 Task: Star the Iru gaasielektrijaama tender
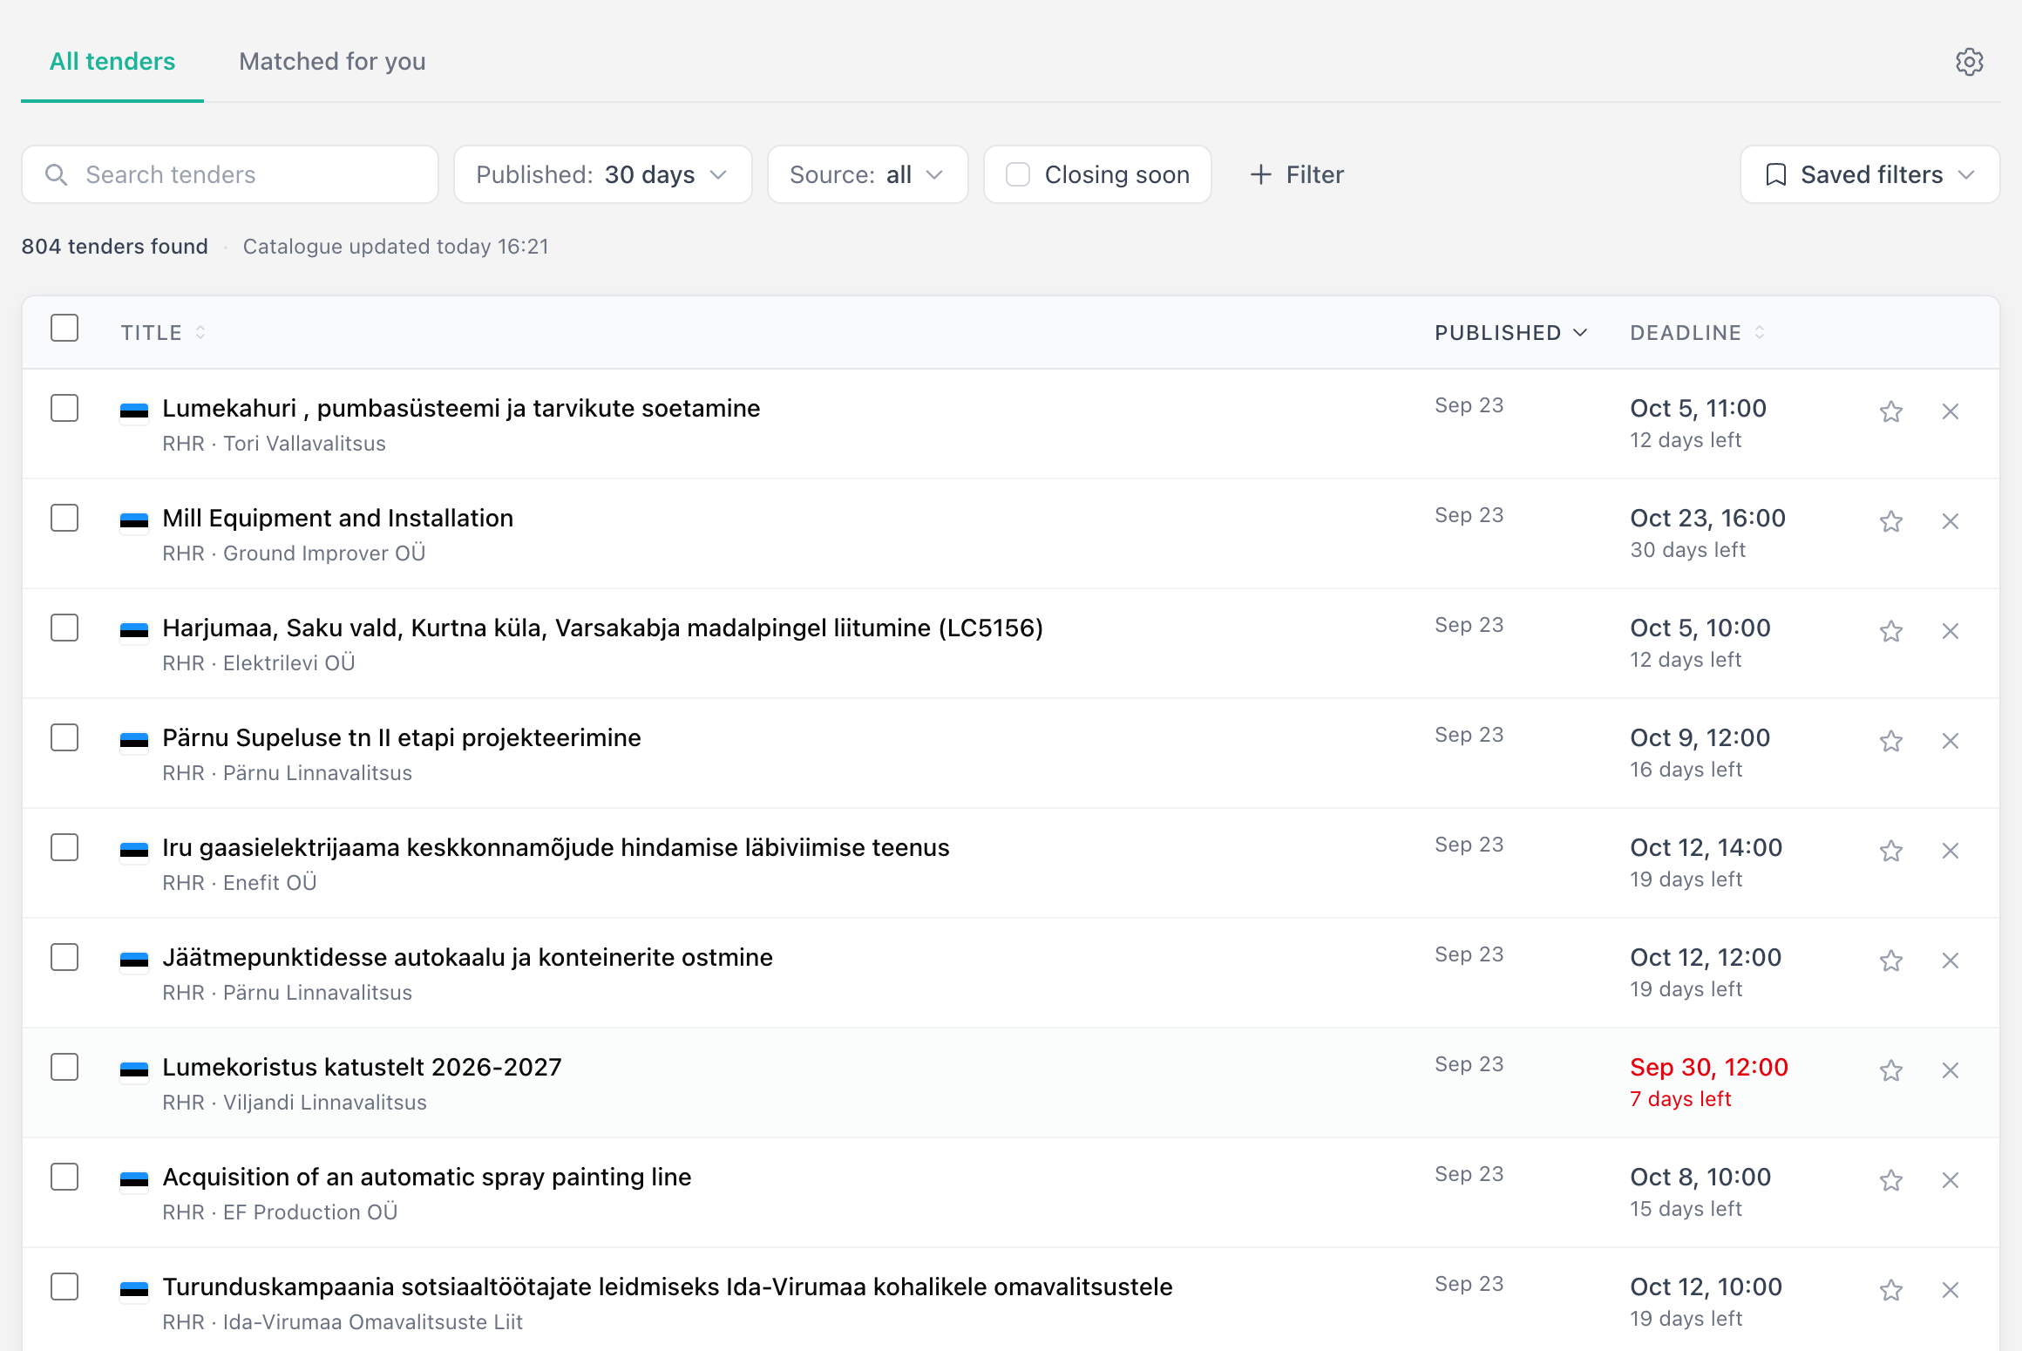tap(1890, 851)
